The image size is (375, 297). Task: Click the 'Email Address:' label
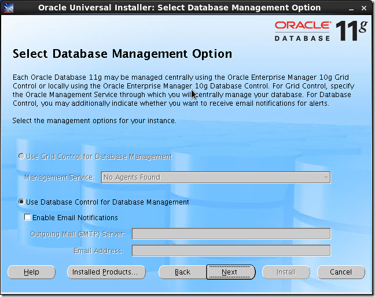click(98, 251)
